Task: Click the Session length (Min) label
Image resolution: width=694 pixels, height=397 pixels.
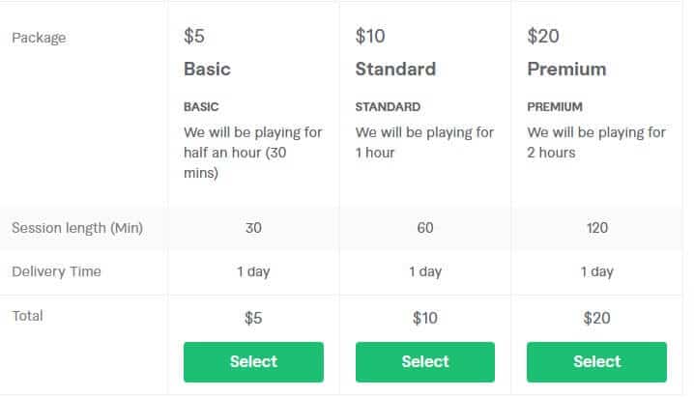Action: point(77,228)
